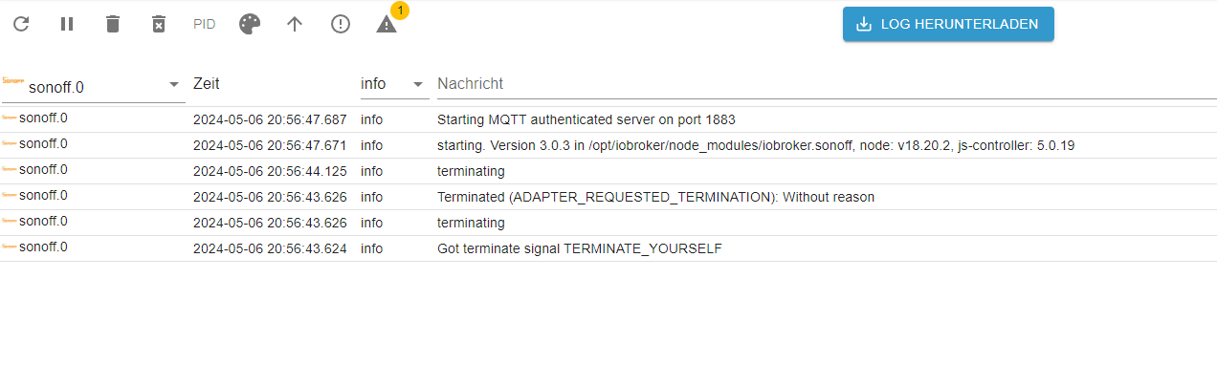Screen dimensions: 1217x365
Task: Click the Terminated ADAPTER_REQUESTED_TERMINATION message
Action: click(x=656, y=198)
